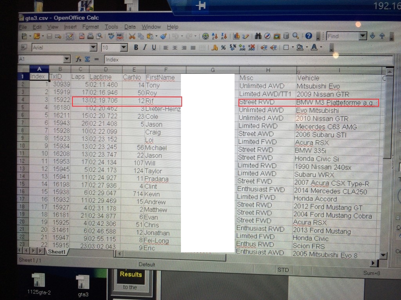Open the Font Name dropdown arrow
The width and height of the screenshot is (401, 300).
tap(94, 47)
